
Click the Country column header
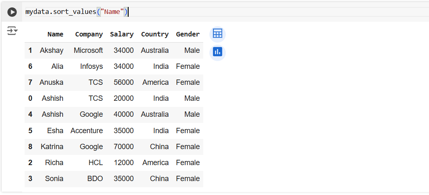click(155, 34)
